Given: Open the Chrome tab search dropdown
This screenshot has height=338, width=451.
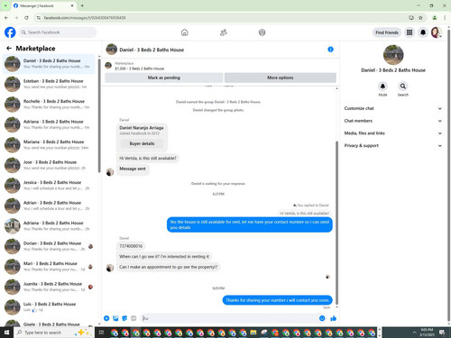Looking at the screenshot, I should (x=5, y=5).
